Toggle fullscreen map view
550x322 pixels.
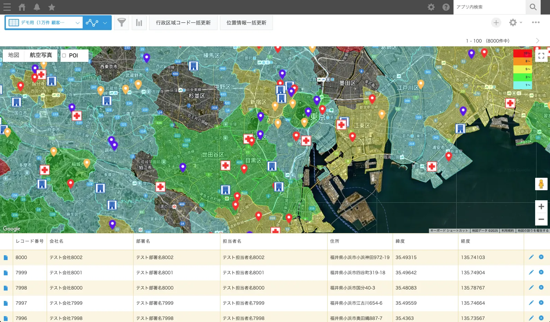pos(541,56)
